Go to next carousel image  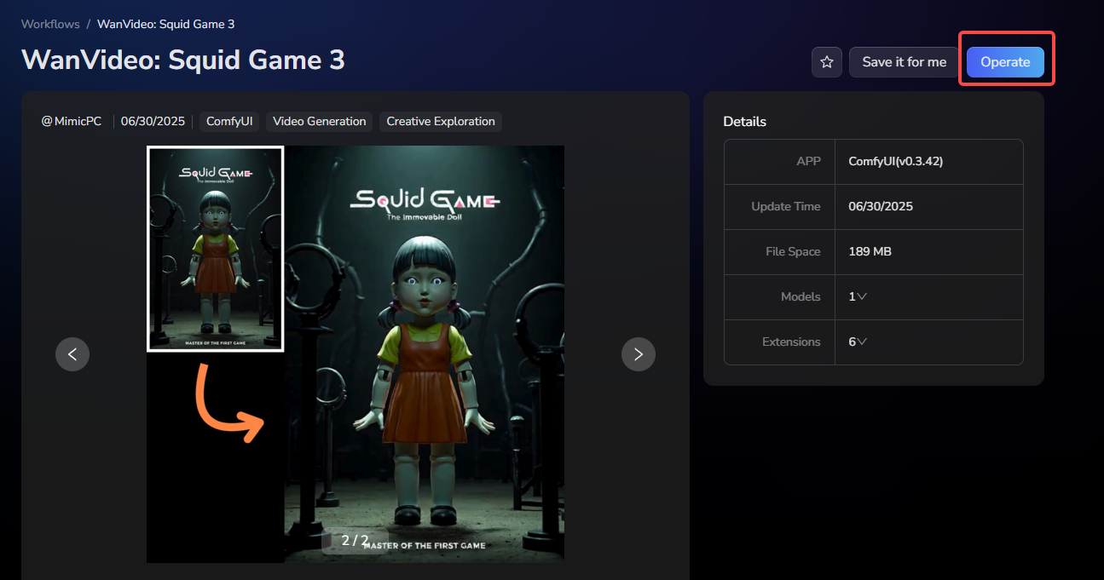pyautogui.click(x=639, y=354)
